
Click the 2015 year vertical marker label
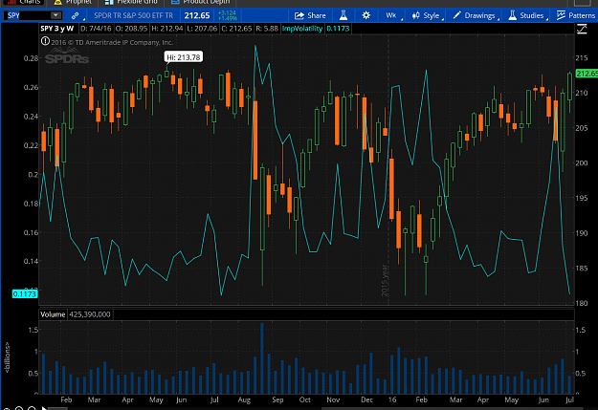[385, 280]
